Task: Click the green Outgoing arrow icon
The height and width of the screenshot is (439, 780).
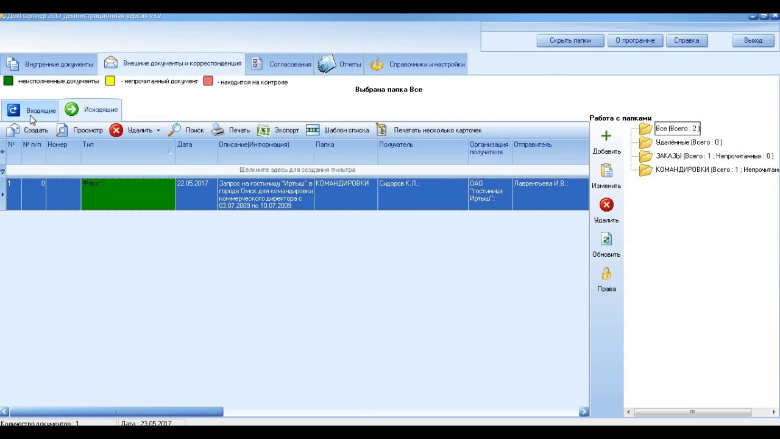Action: (71, 109)
